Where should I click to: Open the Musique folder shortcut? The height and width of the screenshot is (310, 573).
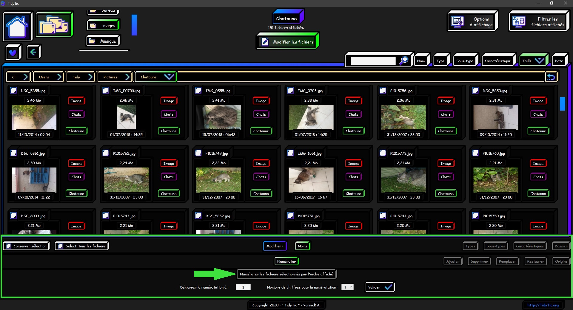[103, 41]
